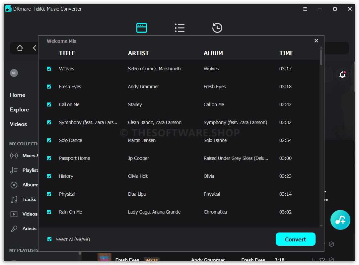The height and width of the screenshot is (265, 359).
Task: Open Explore in the sidebar
Action: point(19,110)
